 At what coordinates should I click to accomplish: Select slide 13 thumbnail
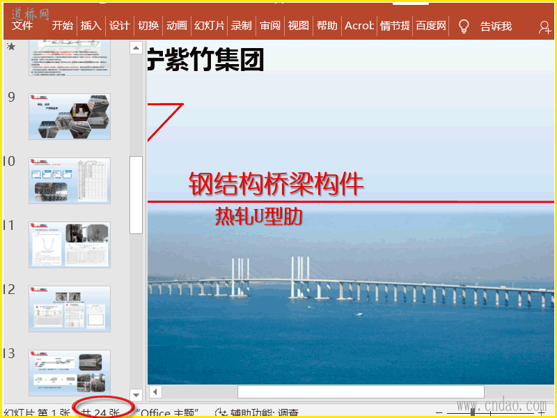(70, 373)
